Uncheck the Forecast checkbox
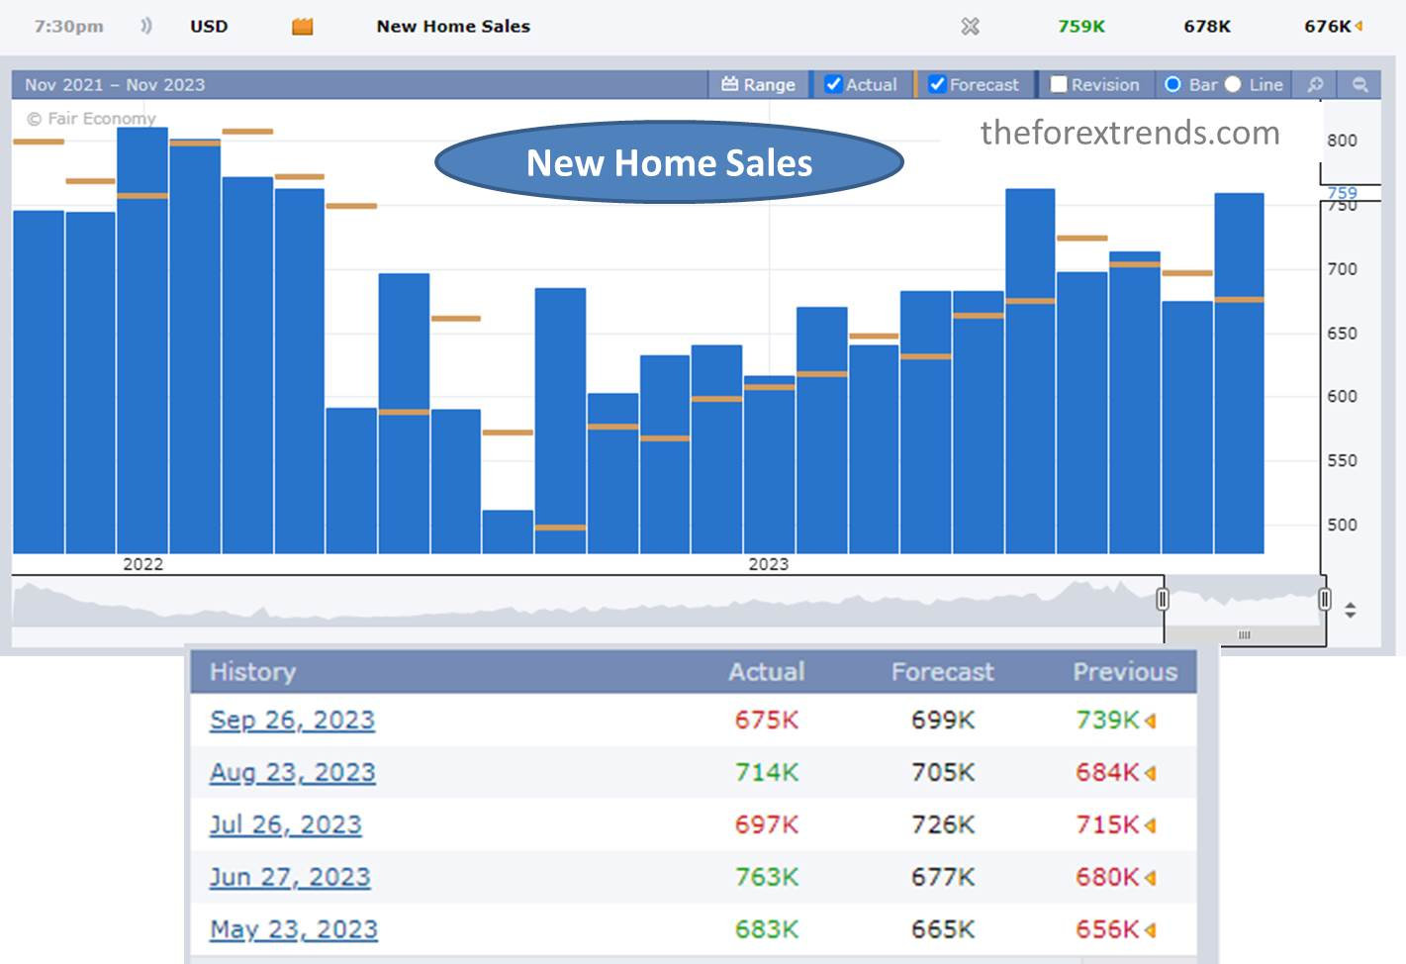 [x=937, y=85]
